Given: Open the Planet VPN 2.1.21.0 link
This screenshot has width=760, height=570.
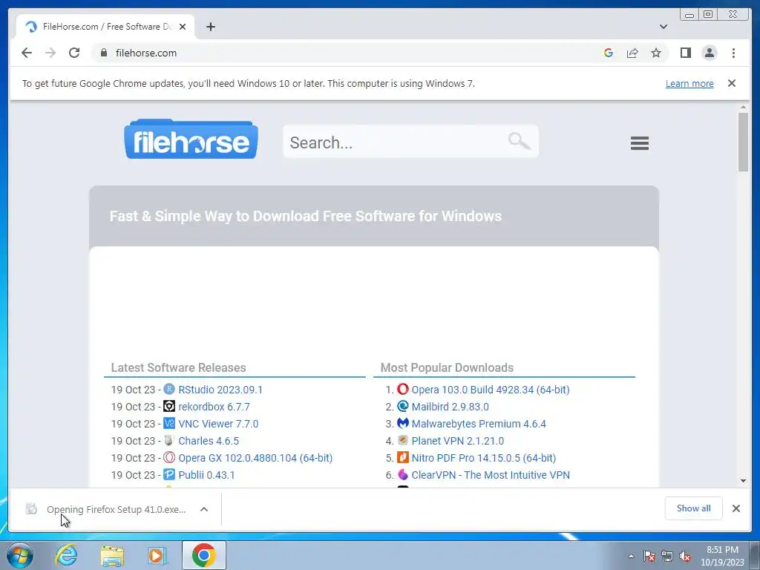Looking at the screenshot, I should tap(457, 441).
